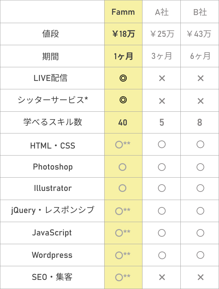Select the Famm column header
The image size is (219, 289).
(x=123, y=12)
